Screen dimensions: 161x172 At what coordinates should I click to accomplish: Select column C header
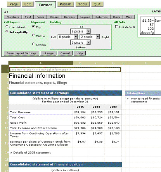96,63
